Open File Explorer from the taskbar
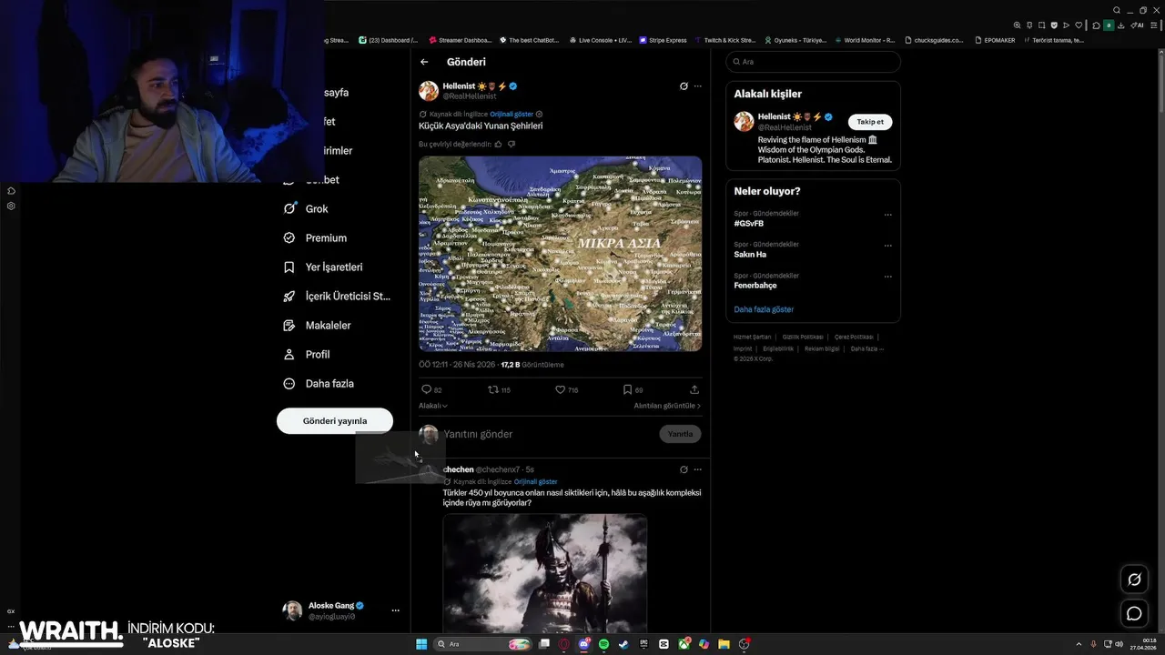 (x=724, y=644)
